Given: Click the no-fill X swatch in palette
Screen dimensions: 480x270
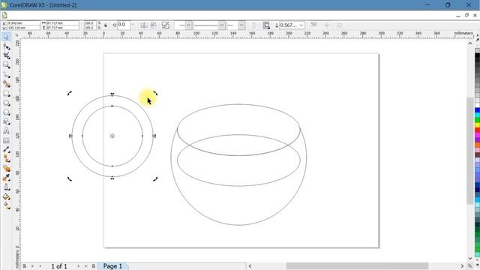Looking at the screenshot, I should click(477, 50).
